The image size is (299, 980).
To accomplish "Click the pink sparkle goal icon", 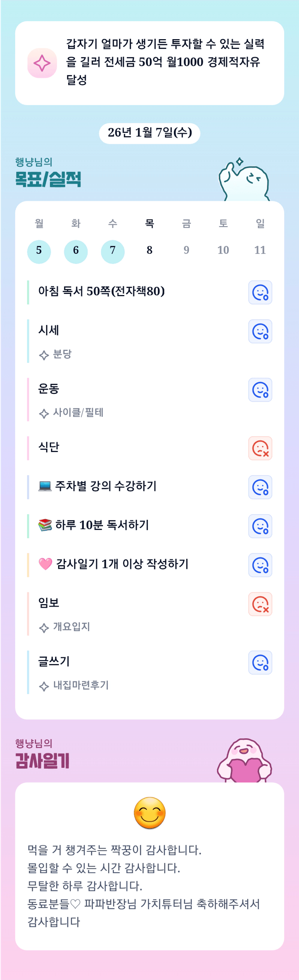I will (42, 63).
